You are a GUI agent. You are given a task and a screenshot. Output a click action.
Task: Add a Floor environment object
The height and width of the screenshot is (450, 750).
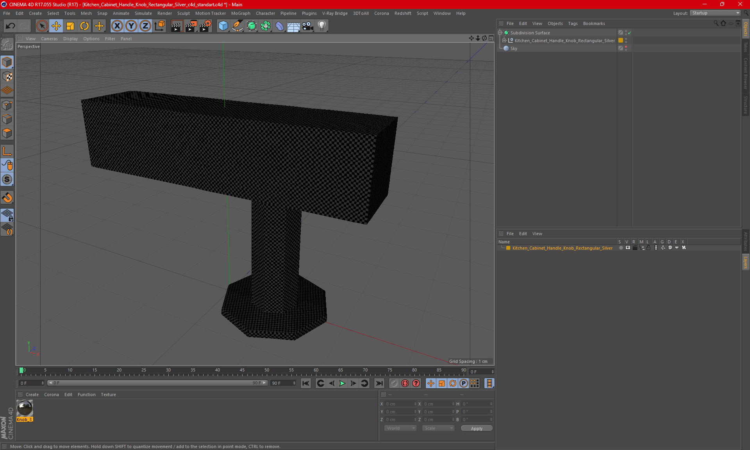tap(293, 26)
